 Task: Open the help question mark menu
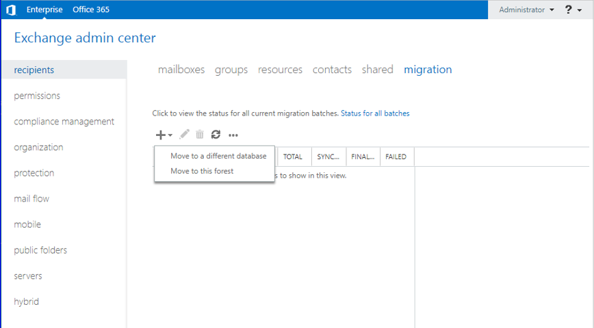point(573,10)
